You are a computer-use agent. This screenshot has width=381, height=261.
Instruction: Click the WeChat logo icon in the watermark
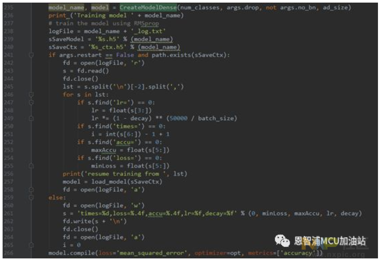point(284,240)
